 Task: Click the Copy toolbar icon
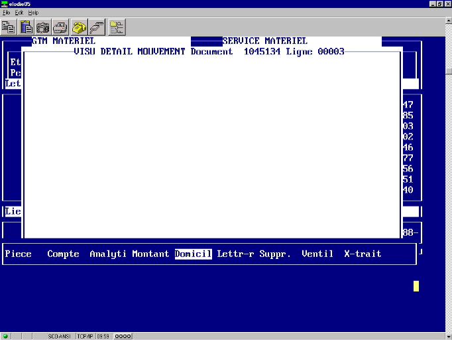9,27
